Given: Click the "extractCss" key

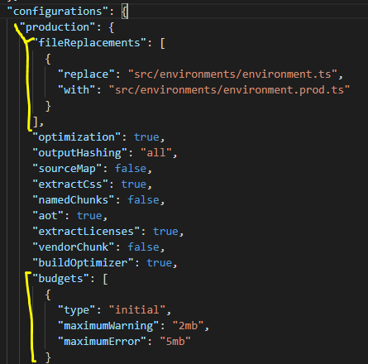Looking at the screenshot, I should (x=70, y=184).
